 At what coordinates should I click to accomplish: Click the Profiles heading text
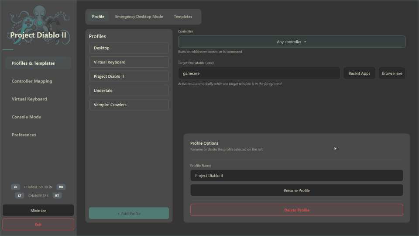pyautogui.click(x=97, y=36)
